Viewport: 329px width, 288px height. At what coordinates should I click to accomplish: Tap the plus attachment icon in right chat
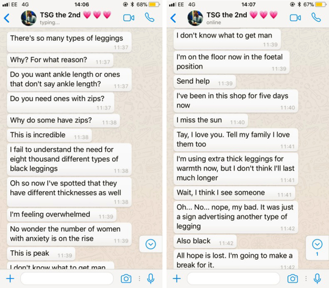[176, 279]
